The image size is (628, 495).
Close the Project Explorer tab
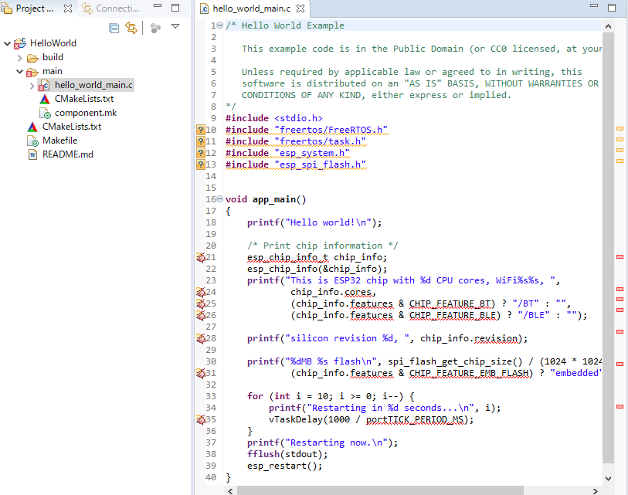tap(68, 8)
